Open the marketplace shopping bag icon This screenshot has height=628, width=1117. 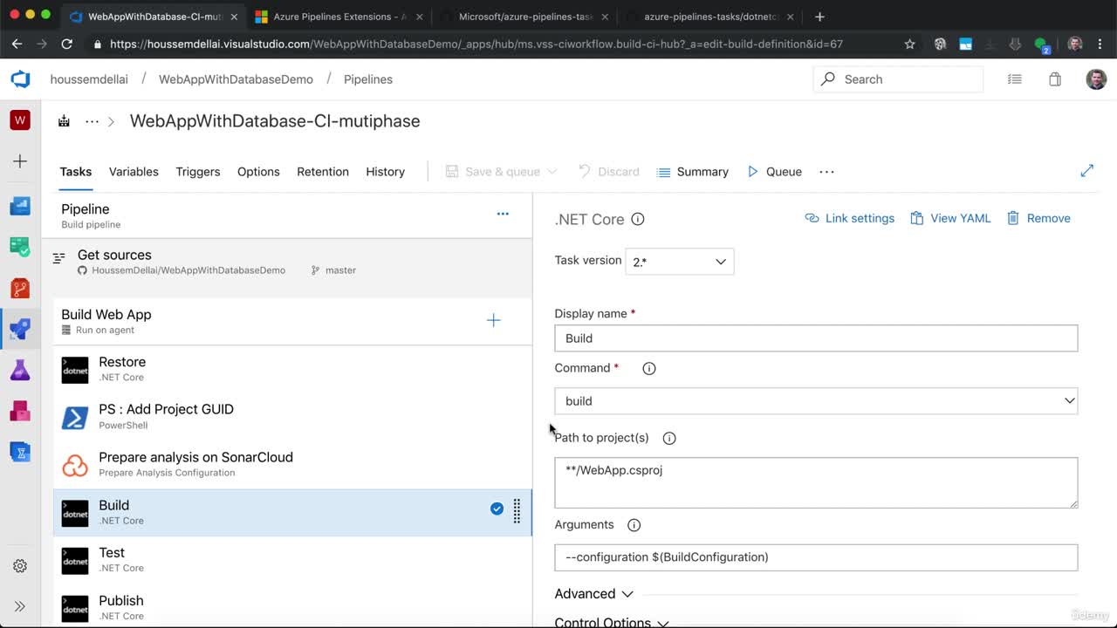click(x=1054, y=79)
